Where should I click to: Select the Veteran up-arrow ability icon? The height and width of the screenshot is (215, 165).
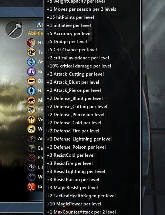point(31,119)
